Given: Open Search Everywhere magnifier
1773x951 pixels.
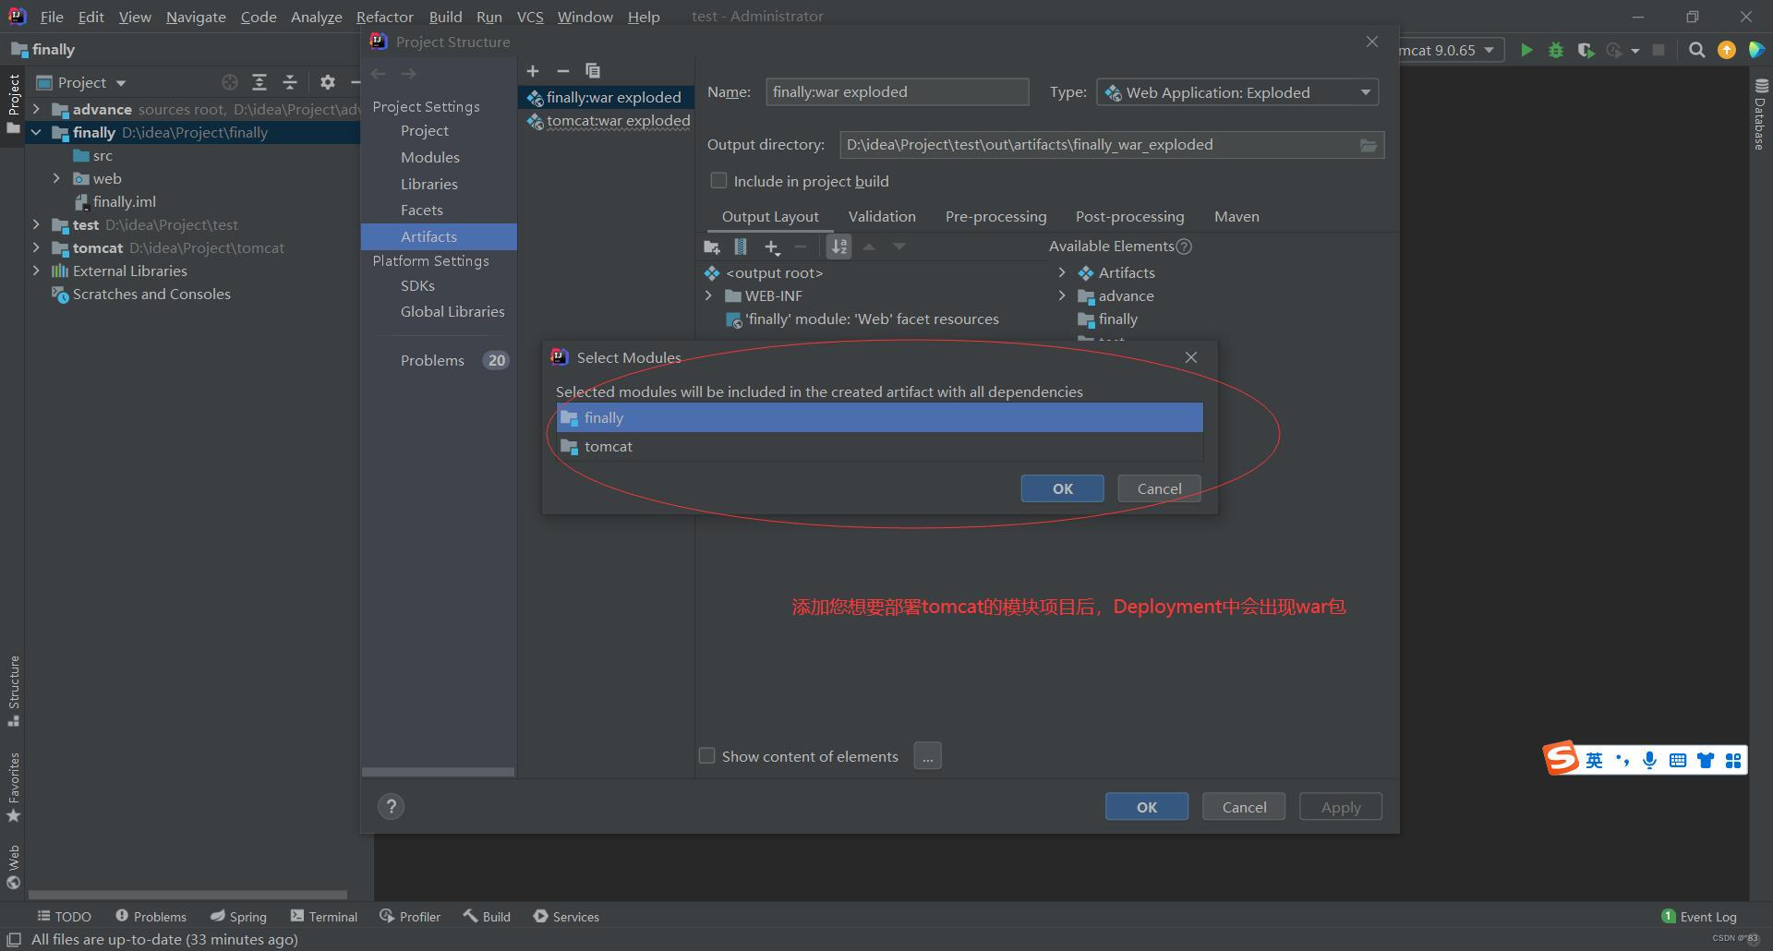Looking at the screenshot, I should pyautogui.click(x=1696, y=50).
